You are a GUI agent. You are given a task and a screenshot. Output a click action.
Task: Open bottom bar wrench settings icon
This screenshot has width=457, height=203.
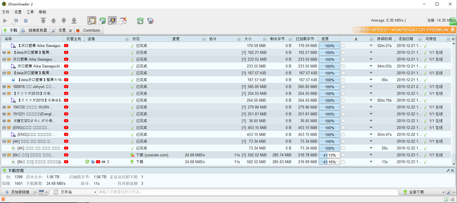click(449, 192)
